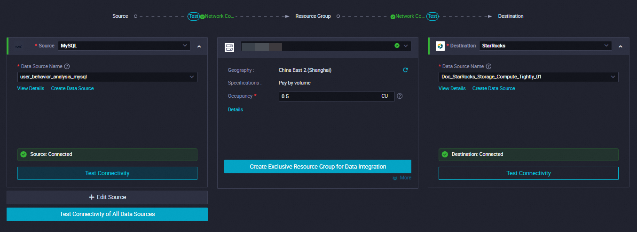
Task: Click the Test badge on destination network connection
Action: point(433,16)
